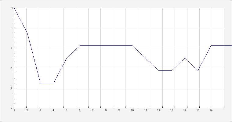Viewport: 232px width, 122px height.
Task: Click x-axis label "14"
Action: [x=185, y=110]
